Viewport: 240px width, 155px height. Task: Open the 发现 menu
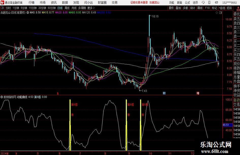click(x=76, y=3)
